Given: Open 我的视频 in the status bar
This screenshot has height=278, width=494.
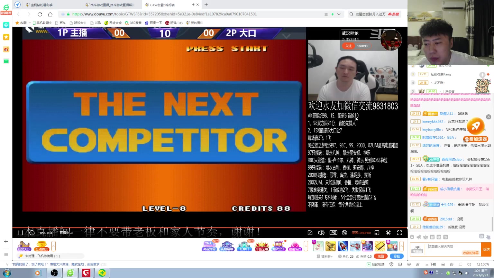Looking at the screenshot, I should 376,264.
